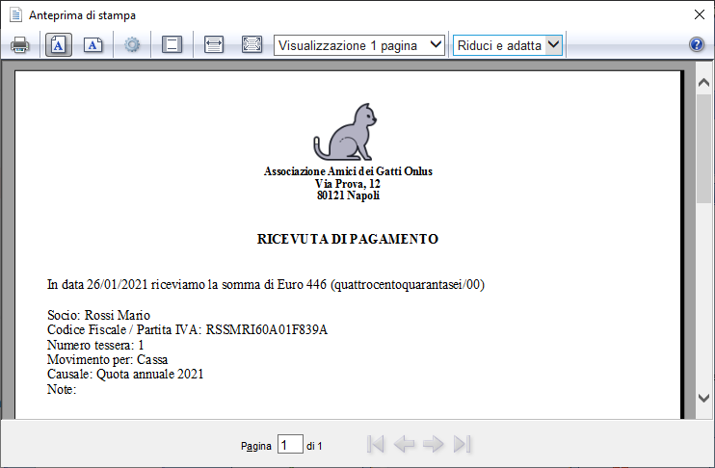715x468 pixels.
Task: Open page setup gear icon
Action: pyautogui.click(x=132, y=44)
